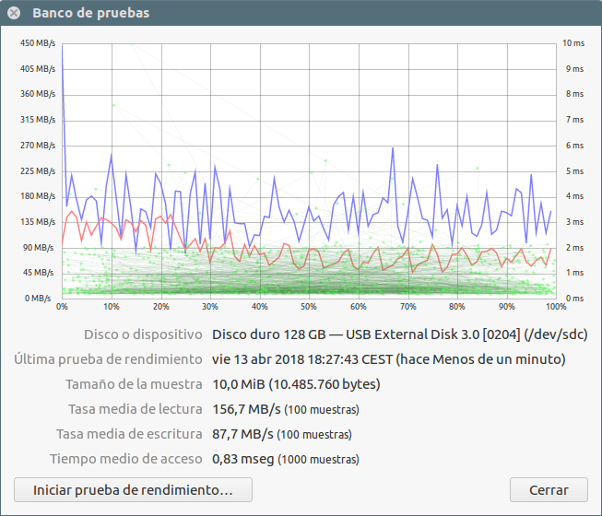This screenshot has width=602, height=516.
Task: Click the Banco de pruebas window title
Action: point(90,14)
